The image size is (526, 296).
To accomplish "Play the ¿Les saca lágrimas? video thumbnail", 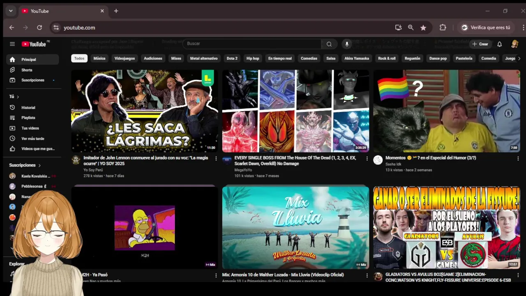I will tap(145, 111).
